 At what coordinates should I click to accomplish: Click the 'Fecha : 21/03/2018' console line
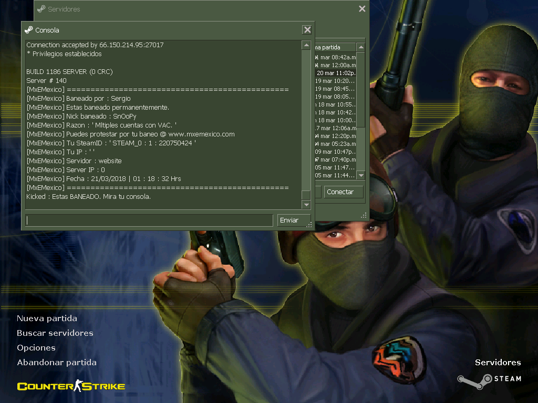(x=104, y=178)
